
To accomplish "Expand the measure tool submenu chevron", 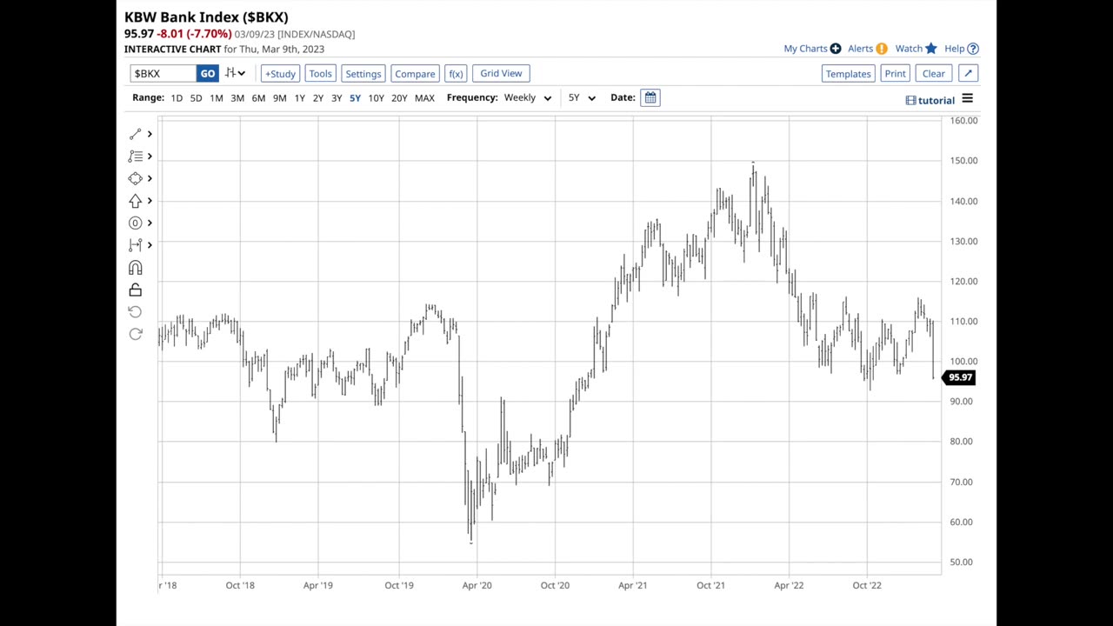I will point(150,245).
